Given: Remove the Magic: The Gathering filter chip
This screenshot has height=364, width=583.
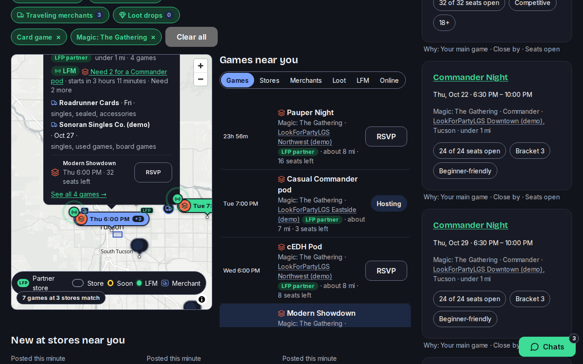Looking at the screenshot, I should coord(153,37).
